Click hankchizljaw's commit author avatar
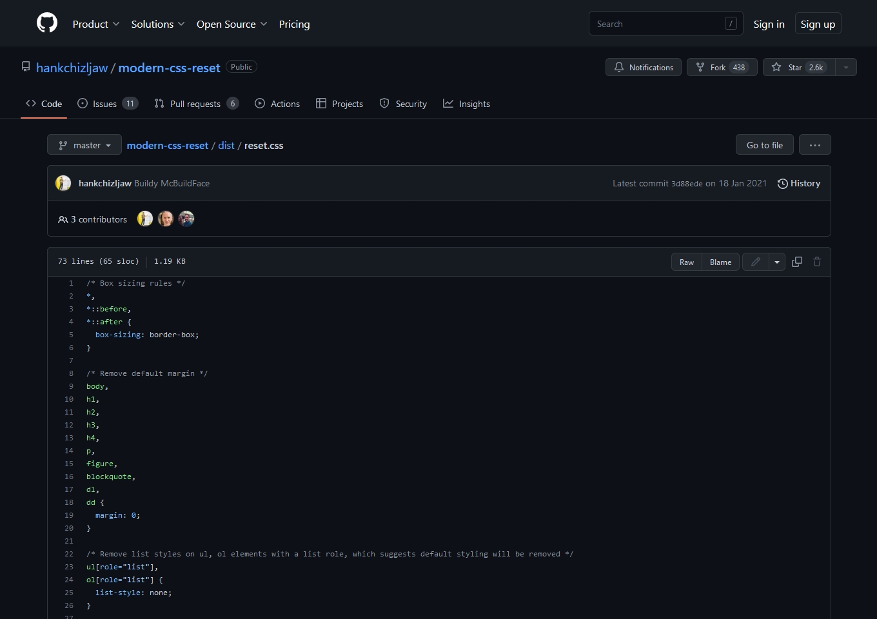The width and height of the screenshot is (877, 619). (63, 183)
